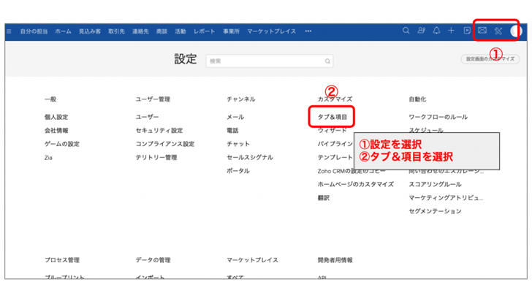Click the 設定画面のカスタマイズ button
532x282 pixels.
tap(490, 59)
